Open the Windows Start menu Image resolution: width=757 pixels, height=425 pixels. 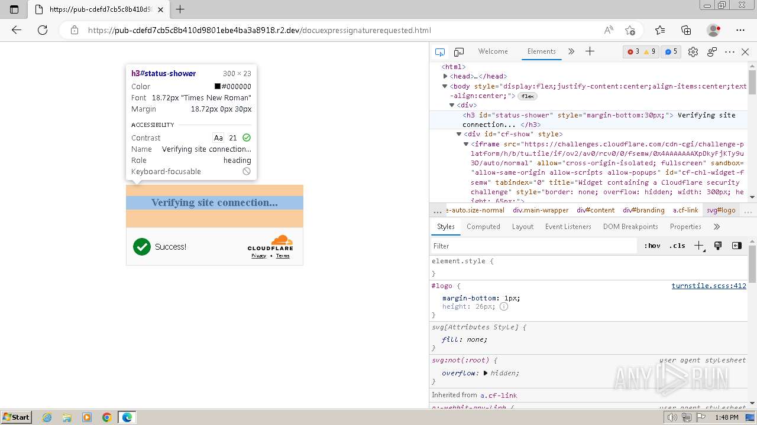17,417
